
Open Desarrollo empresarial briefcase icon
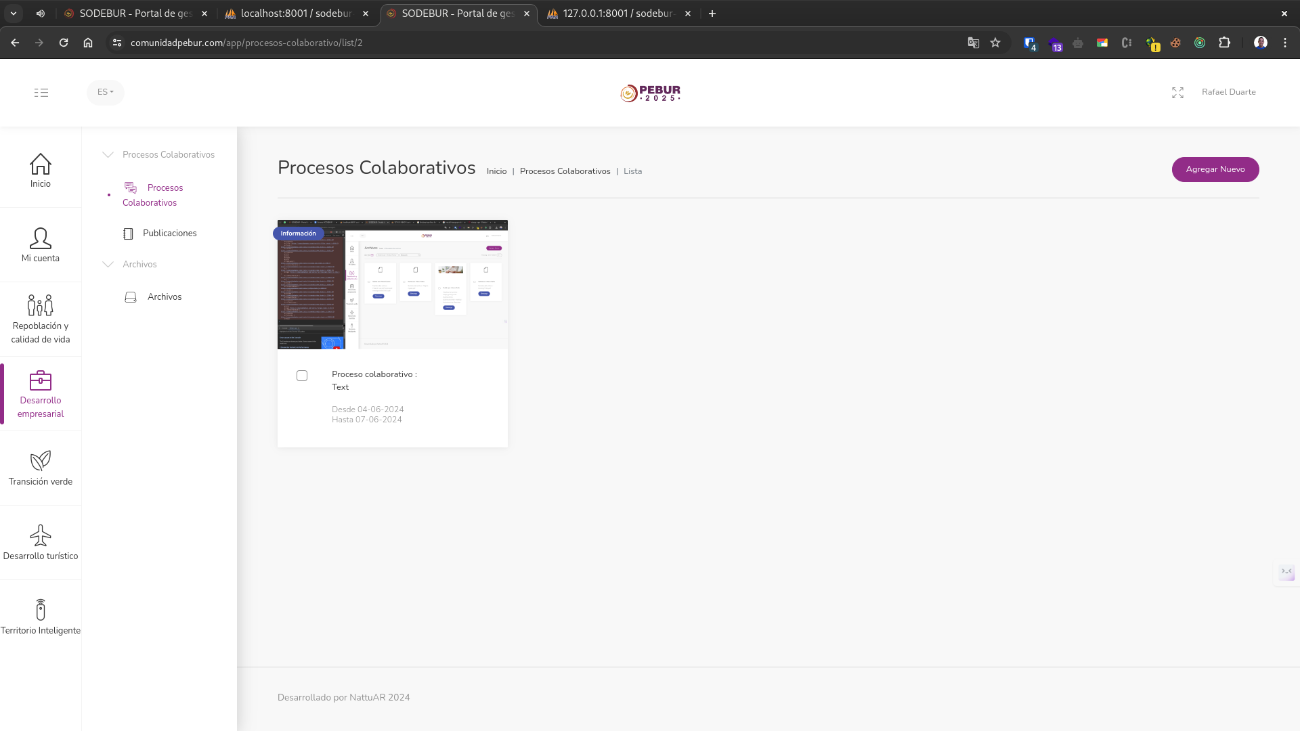(x=40, y=380)
